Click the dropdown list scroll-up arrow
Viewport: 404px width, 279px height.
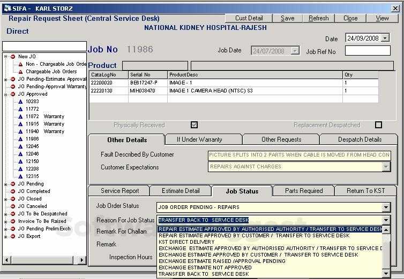coord(386,230)
